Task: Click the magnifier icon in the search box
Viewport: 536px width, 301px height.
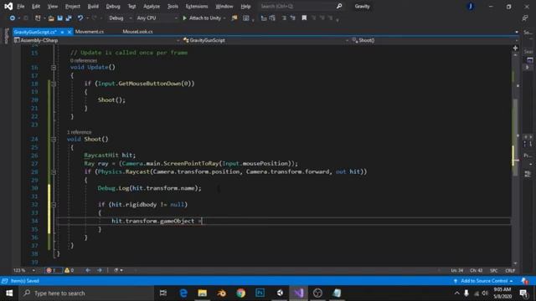Action: [x=338, y=6]
